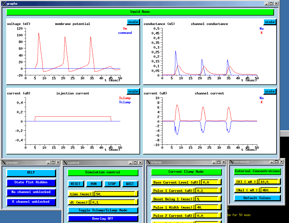Show the hidden State Plot
The image size is (289, 223).
click(31, 182)
